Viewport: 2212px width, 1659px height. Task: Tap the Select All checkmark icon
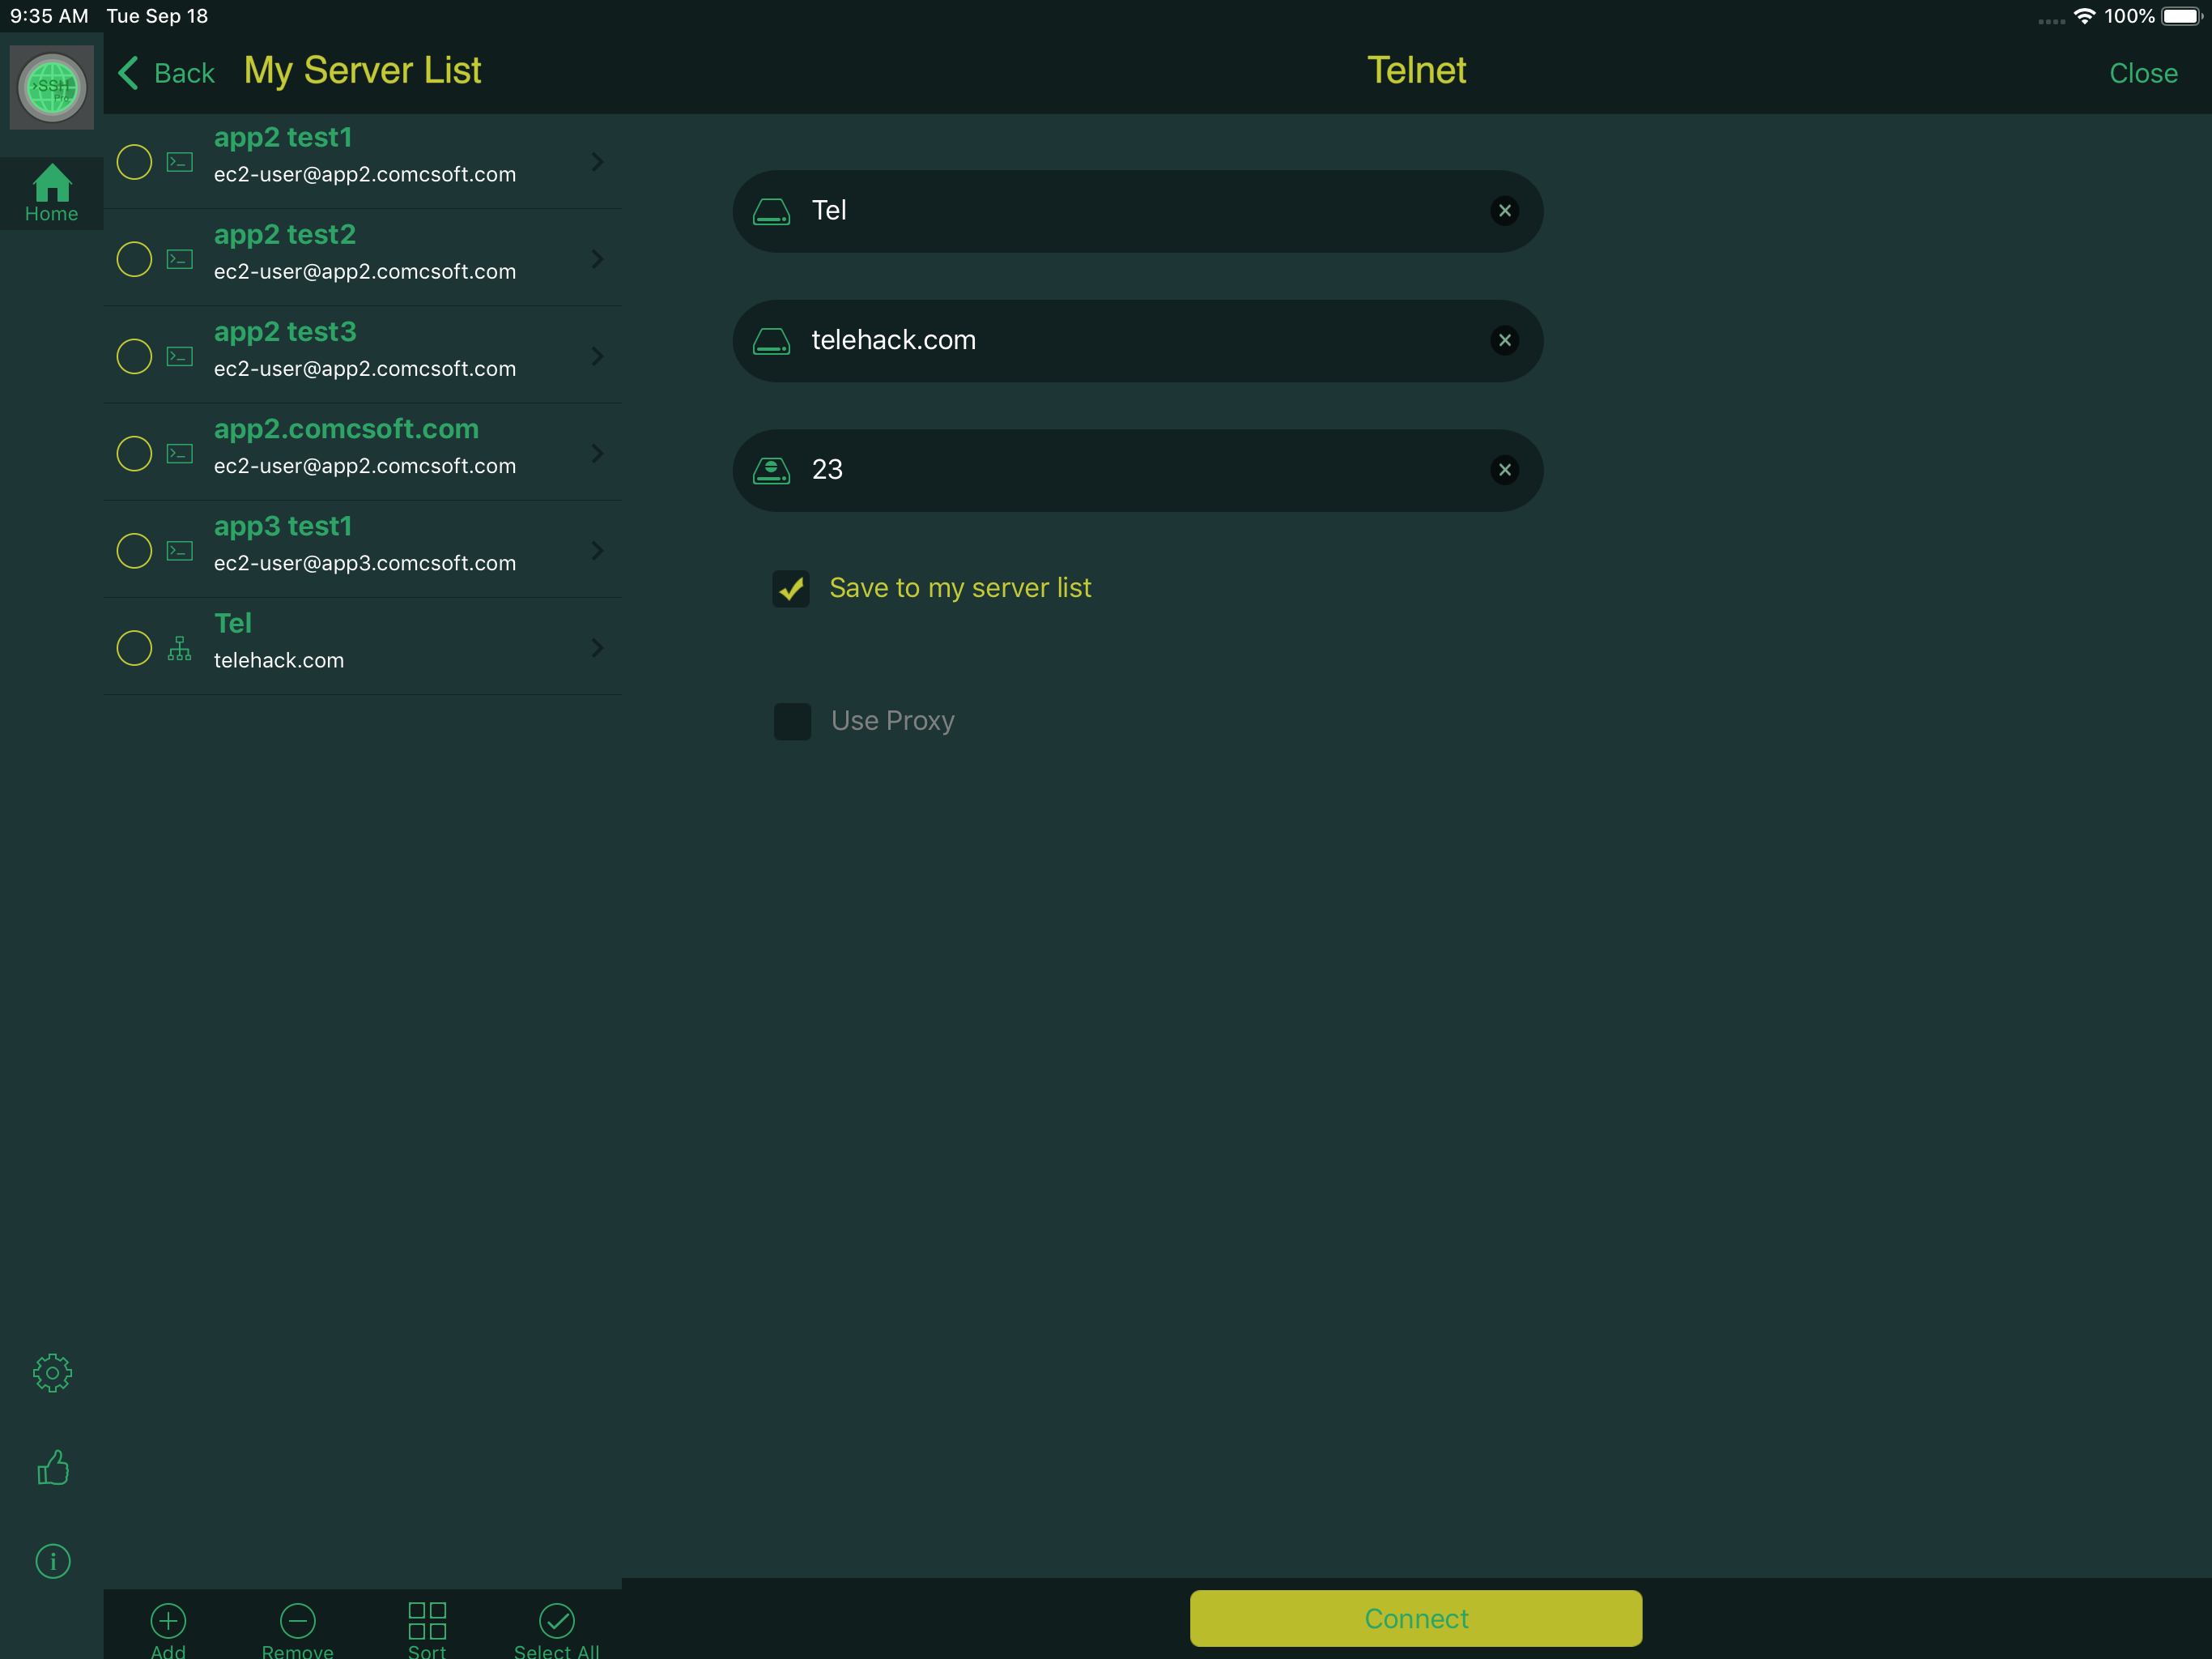pyautogui.click(x=556, y=1621)
